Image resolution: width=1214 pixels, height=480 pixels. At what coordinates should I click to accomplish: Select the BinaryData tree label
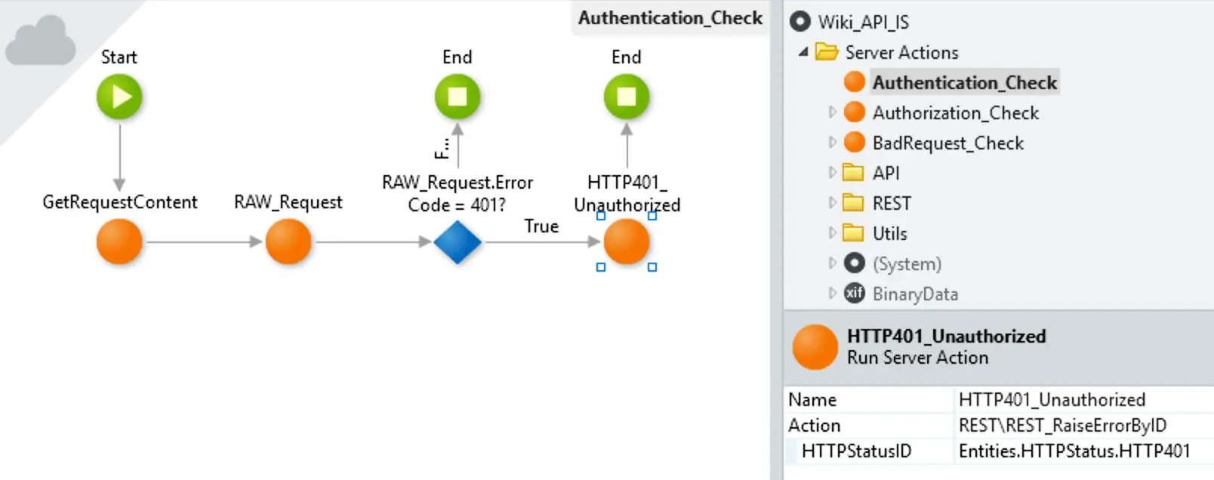(x=915, y=294)
